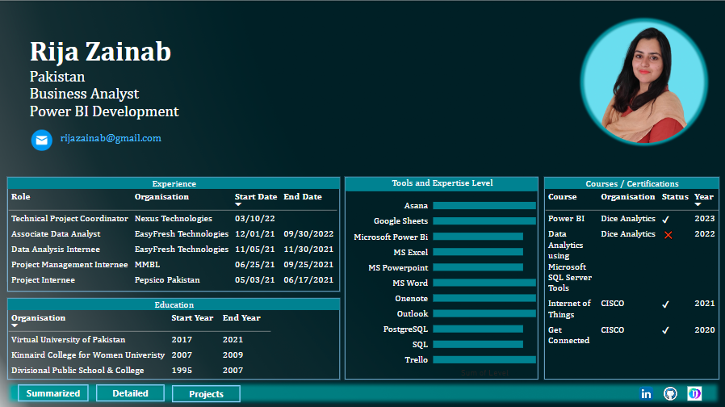This screenshot has height=407, width=725.
Task: Select the SQL bar in the expertise chart
Action: tap(477, 345)
